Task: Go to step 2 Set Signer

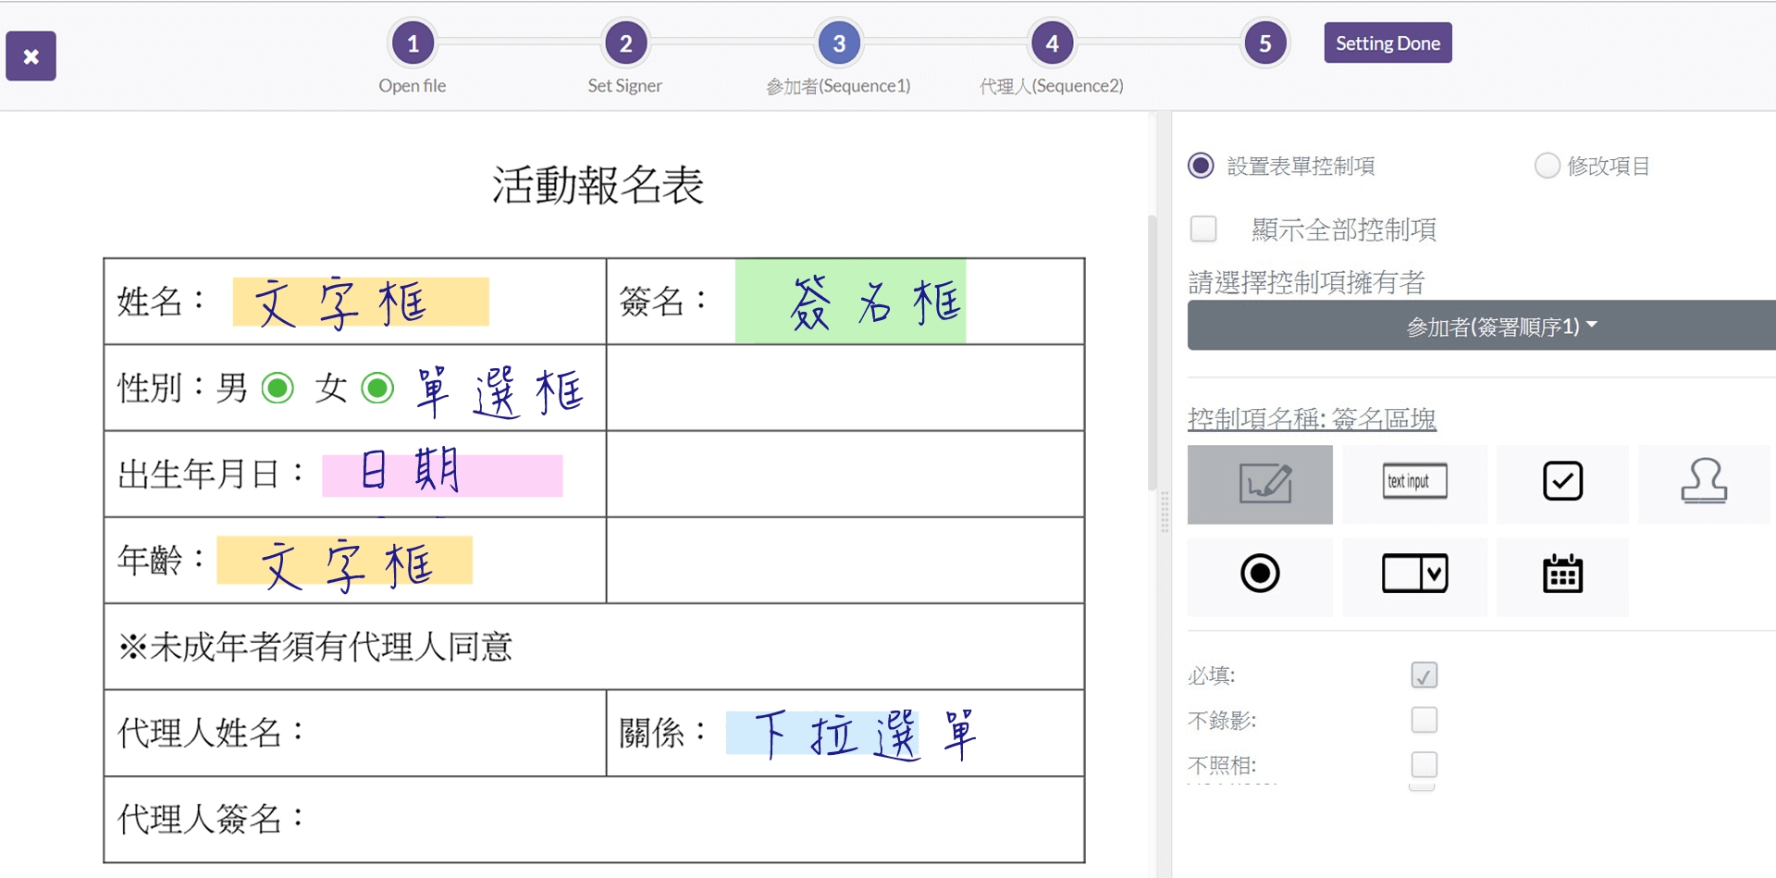Action: tap(625, 43)
